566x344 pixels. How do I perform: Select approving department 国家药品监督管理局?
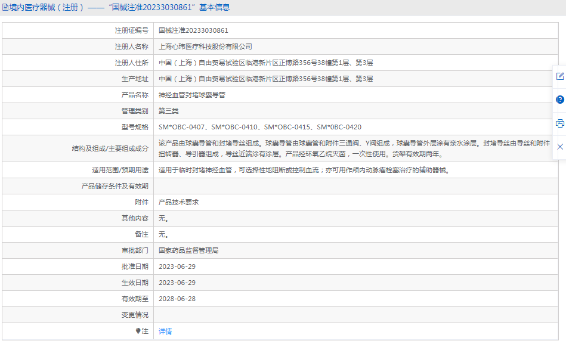[188, 250]
